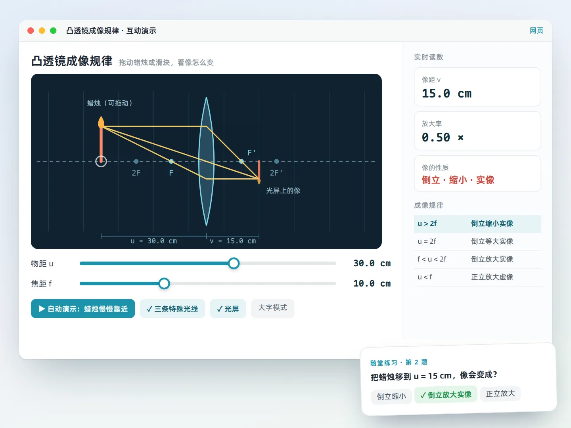Click the 实时读数 section title
Viewport: 571px width, 428px height.
coord(429,57)
